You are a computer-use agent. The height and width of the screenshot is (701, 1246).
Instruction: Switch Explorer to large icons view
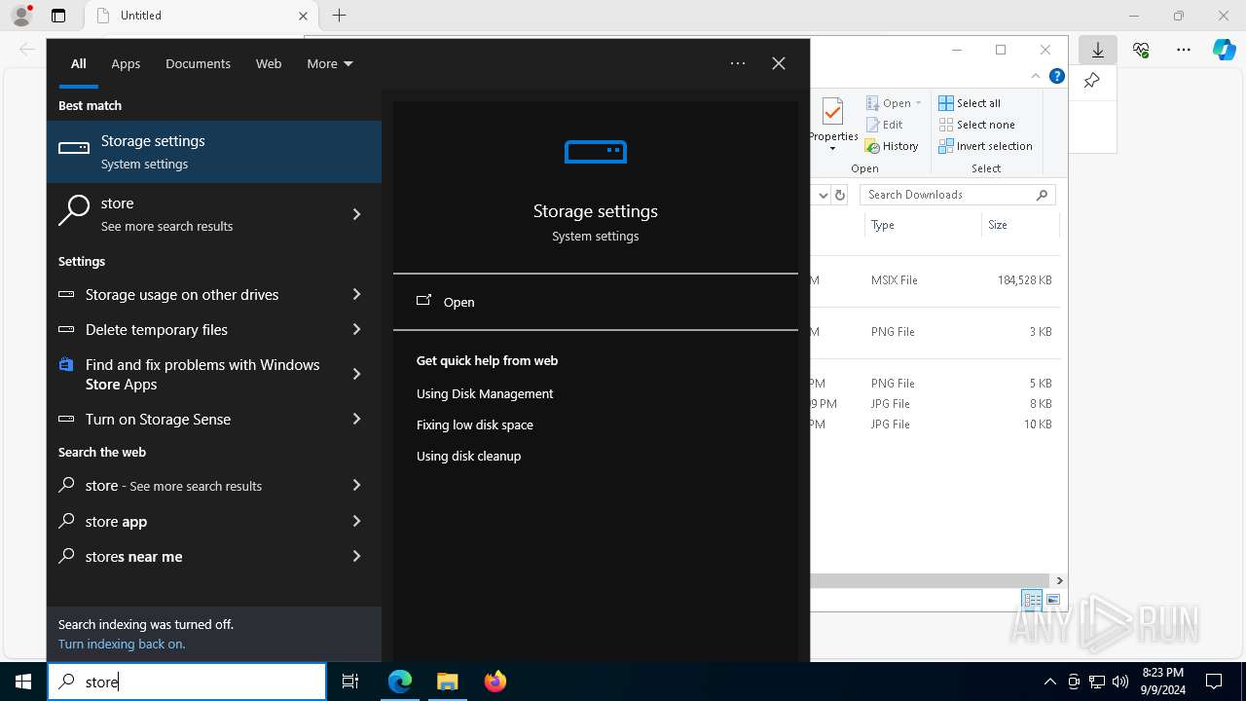1053,600
